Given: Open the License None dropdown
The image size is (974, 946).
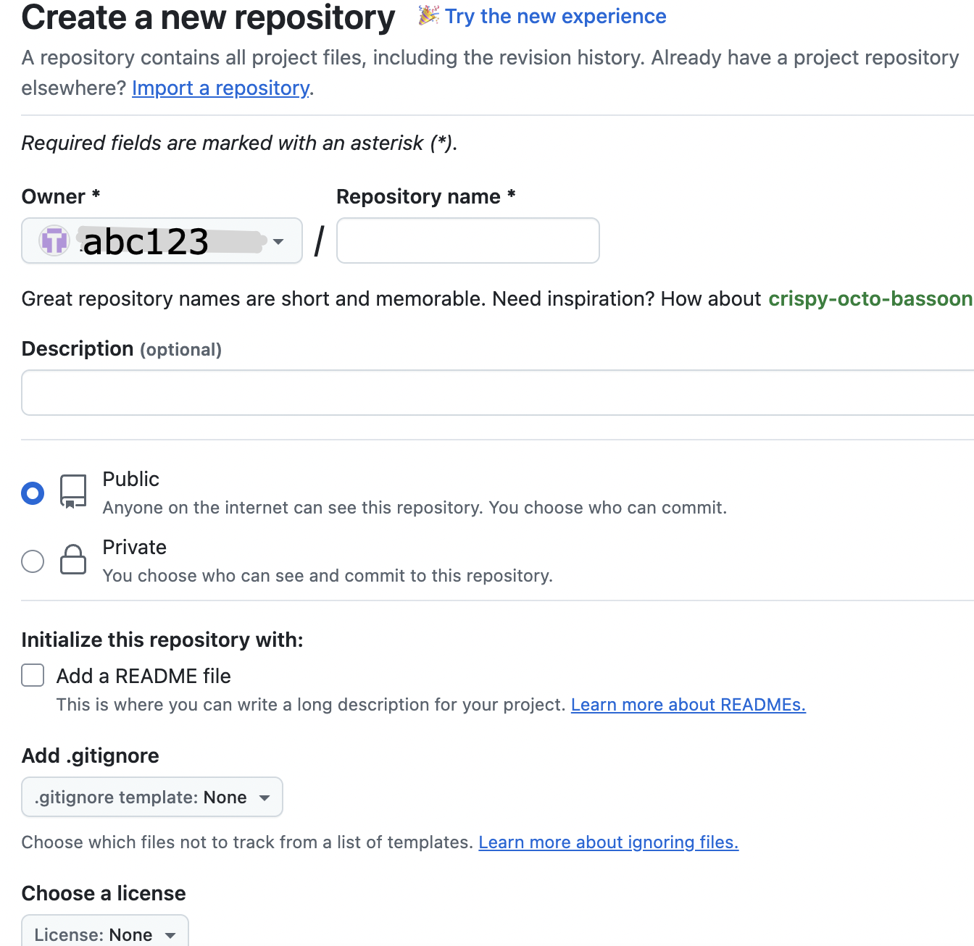Looking at the screenshot, I should coord(105,933).
